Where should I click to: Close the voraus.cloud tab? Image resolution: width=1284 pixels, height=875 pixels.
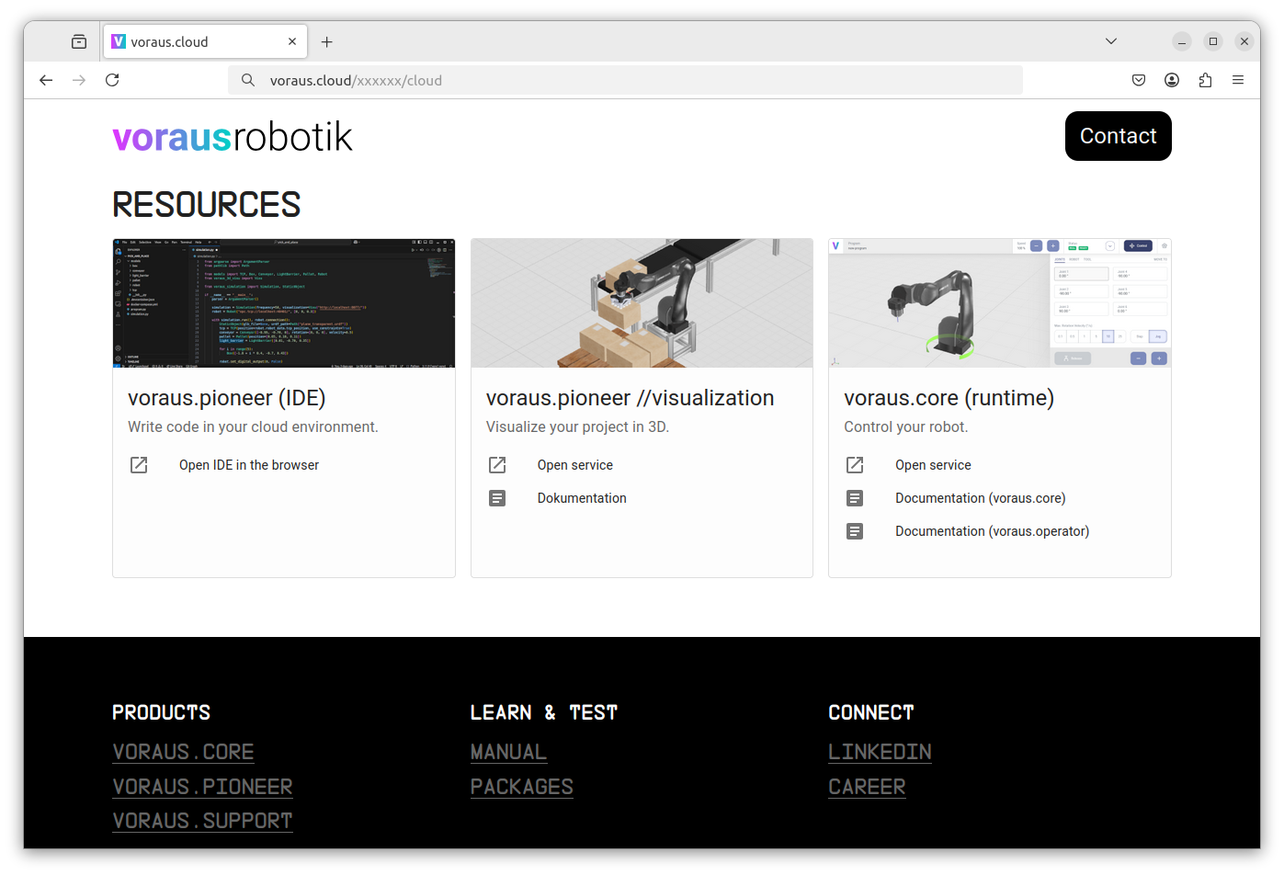pyautogui.click(x=292, y=41)
